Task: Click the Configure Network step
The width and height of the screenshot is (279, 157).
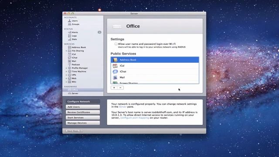Action: pos(83,102)
